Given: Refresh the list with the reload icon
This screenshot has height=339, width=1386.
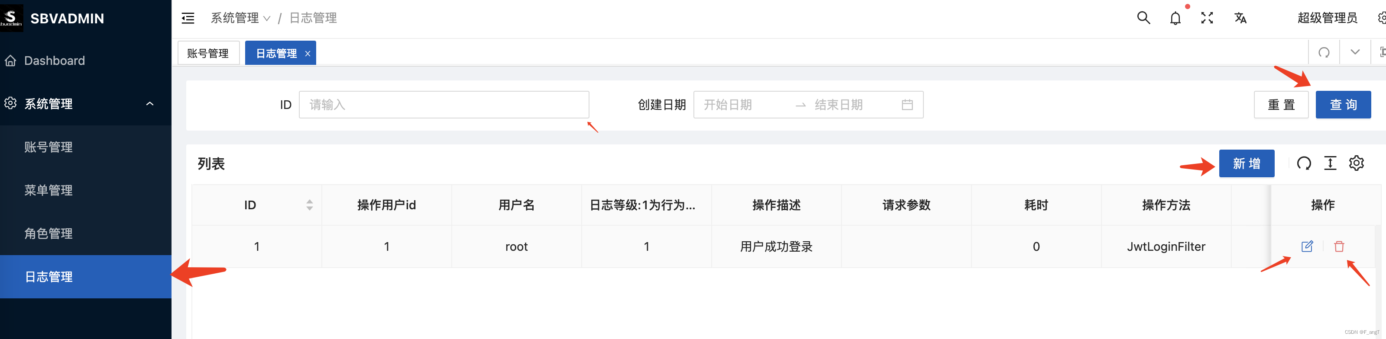Looking at the screenshot, I should [x=1304, y=163].
